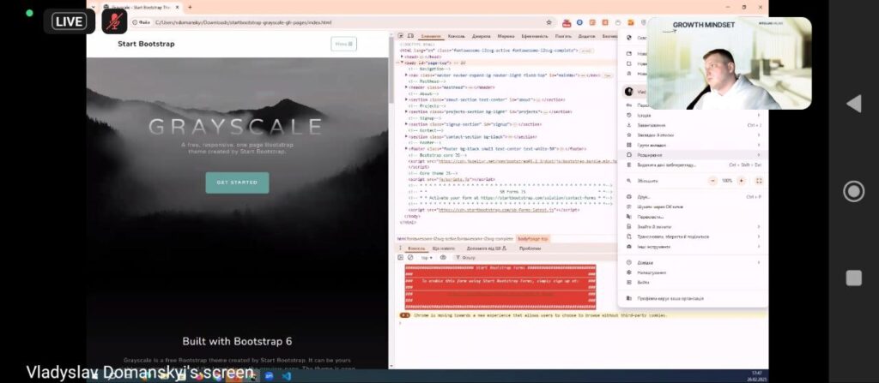
Task: Toggle the device toolbar icon in DevTools
Action: (409, 36)
